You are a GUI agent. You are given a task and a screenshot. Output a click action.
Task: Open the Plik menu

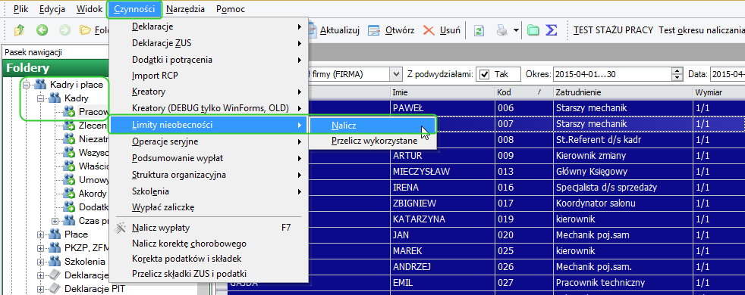[x=21, y=8]
